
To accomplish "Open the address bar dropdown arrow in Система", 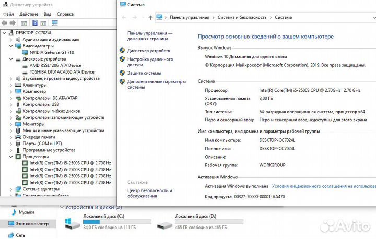I will [374, 18].
